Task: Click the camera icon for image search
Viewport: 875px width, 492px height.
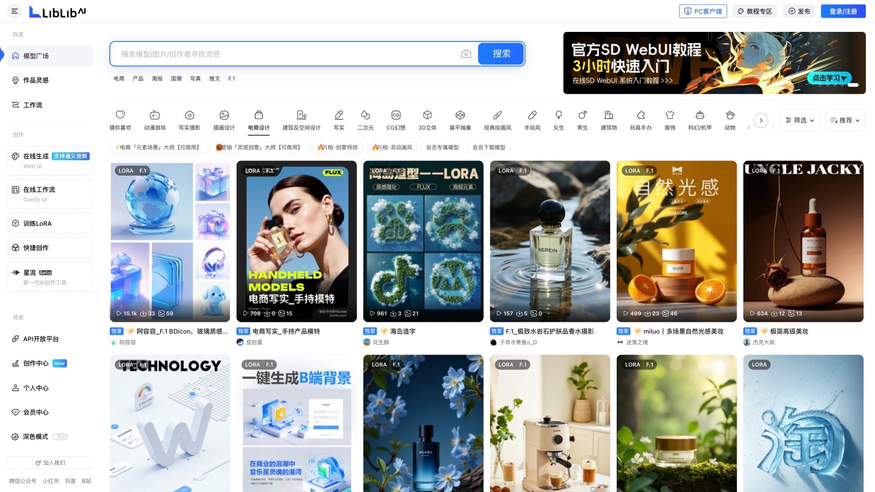Action: (466, 53)
